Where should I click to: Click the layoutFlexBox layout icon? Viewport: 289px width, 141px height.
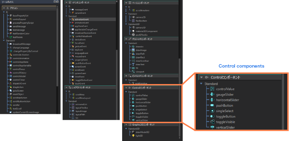click(73, 108)
